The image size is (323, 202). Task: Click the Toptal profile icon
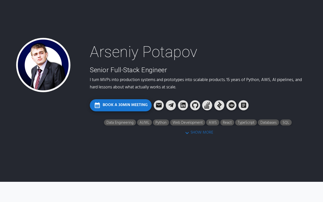point(219,105)
